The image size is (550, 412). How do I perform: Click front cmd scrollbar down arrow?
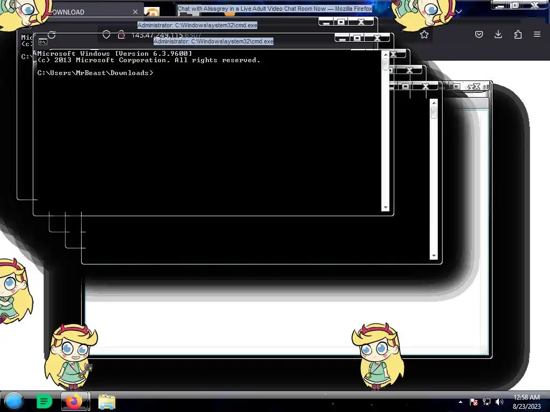pyautogui.click(x=386, y=208)
